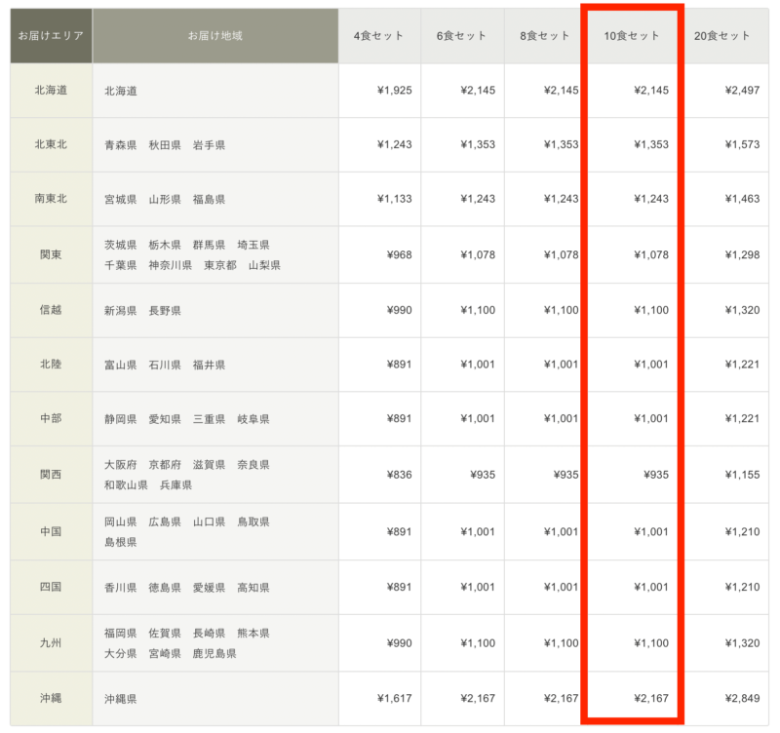Click the 南東北 area label
Image resolution: width=780 pixels, height=733 pixels.
[51, 199]
